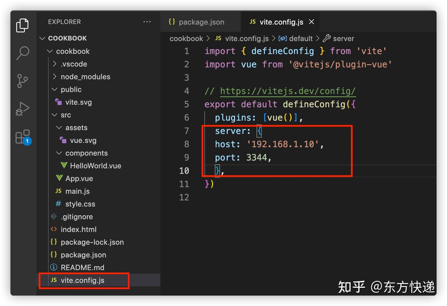Open Explorer more actions menu
Screen dimensions: 447x306
click(x=147, y=22)
